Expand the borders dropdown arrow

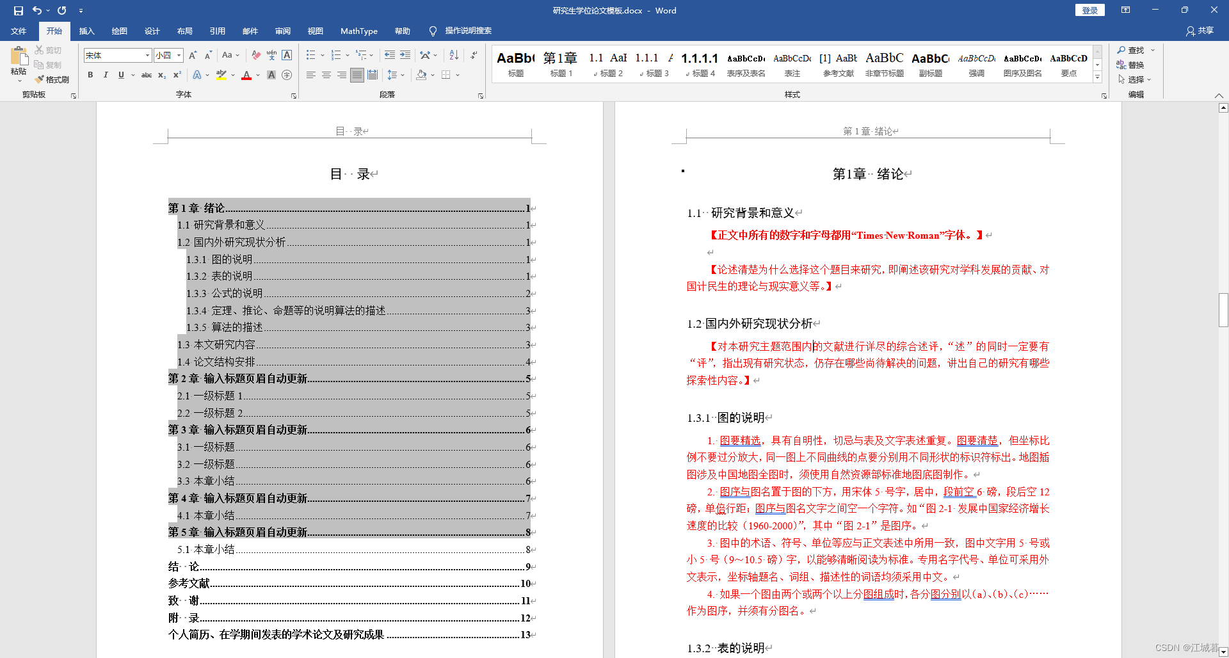point(458,75)
